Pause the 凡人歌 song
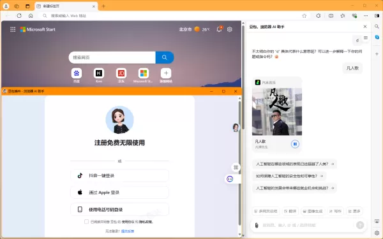383x239 pixels. 295,144
